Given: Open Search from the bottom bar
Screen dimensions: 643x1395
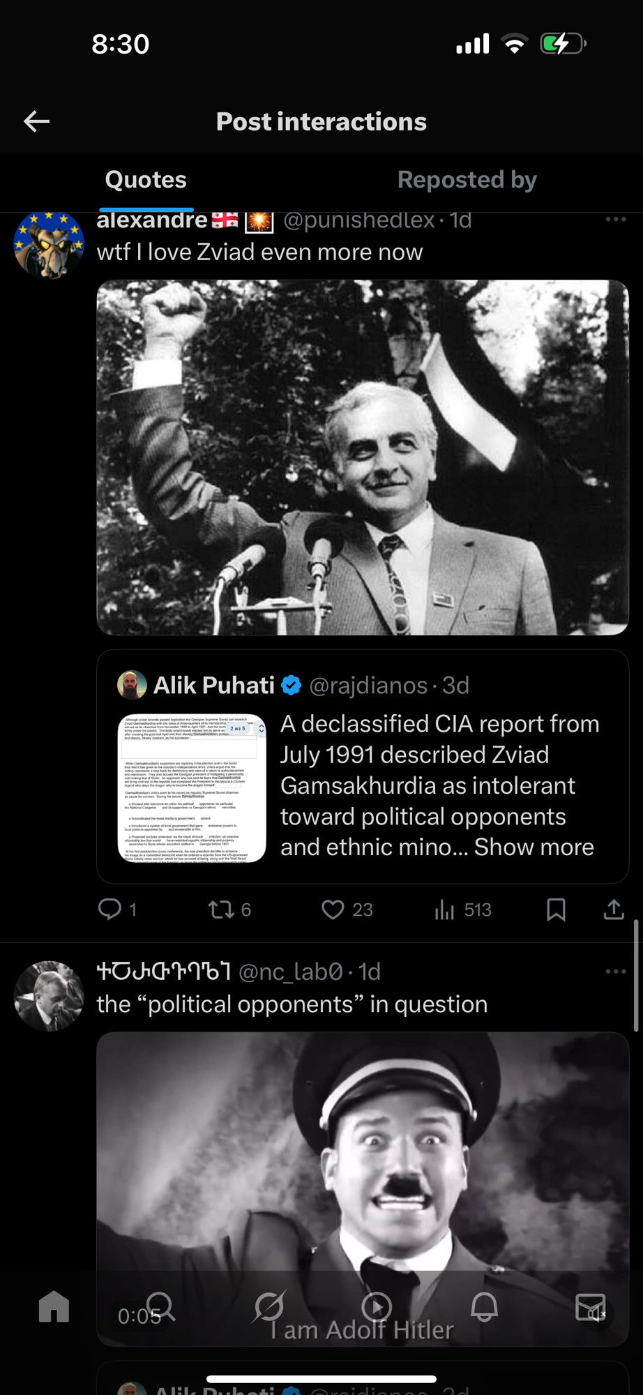Looking at the screenshot, I should point(160,1306).
